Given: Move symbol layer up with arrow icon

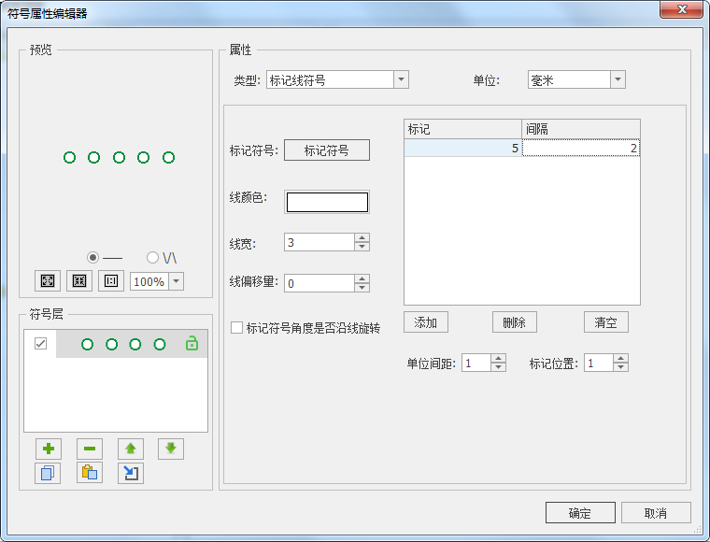Looking at the screenshot, I should 131,449.
